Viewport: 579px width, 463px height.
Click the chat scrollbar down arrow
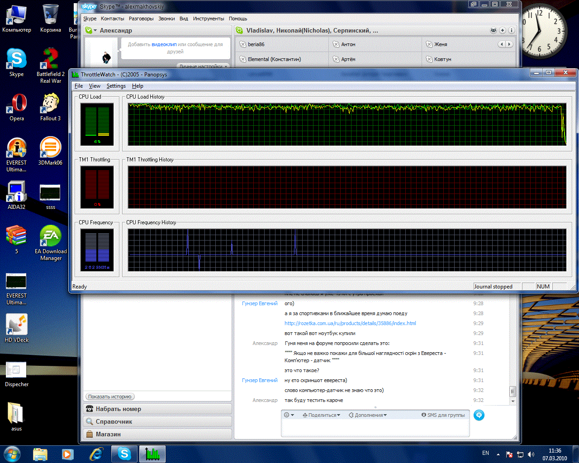pos(513,401)
